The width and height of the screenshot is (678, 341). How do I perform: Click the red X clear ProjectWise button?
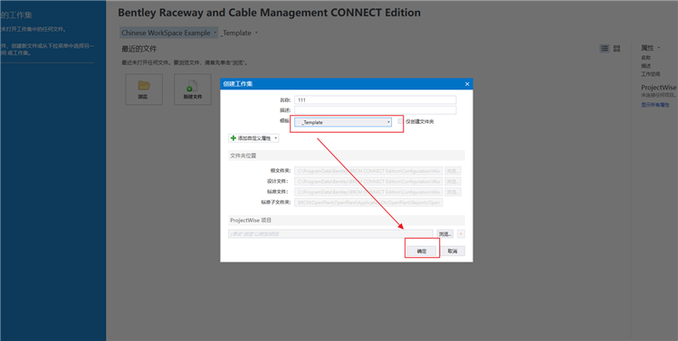[461, 234]
